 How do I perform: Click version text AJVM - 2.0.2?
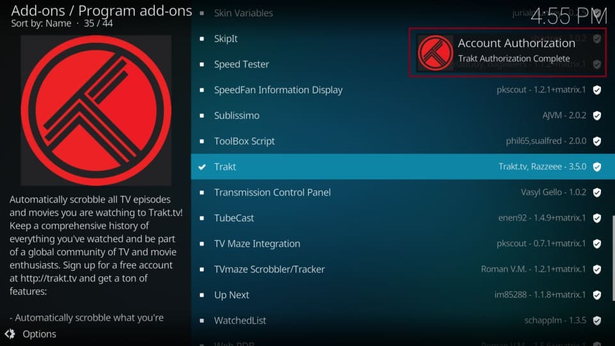(564, 115)
